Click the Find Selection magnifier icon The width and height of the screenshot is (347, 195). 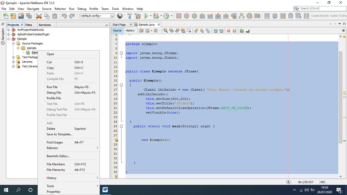click(x=165, y=31)
